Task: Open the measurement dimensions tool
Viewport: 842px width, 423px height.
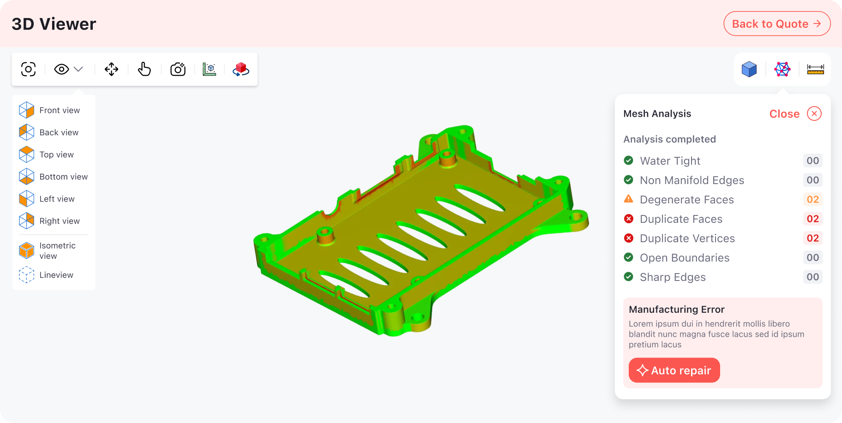Action: click(x=210, y=69)
